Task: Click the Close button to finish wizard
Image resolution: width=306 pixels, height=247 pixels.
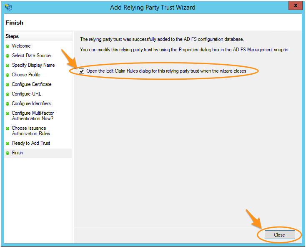Action: coord(280,235)
